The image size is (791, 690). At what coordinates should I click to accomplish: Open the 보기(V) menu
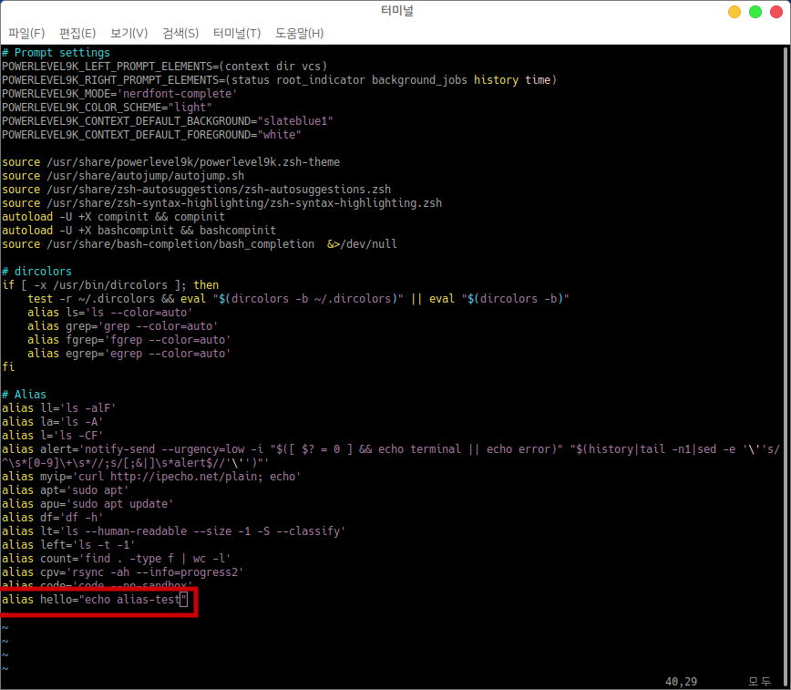(128, 33)
